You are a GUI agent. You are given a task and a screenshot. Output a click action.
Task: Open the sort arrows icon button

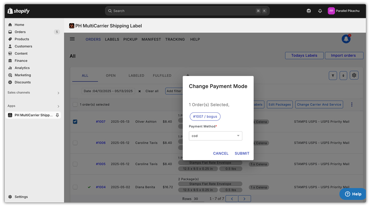point(343,76)
